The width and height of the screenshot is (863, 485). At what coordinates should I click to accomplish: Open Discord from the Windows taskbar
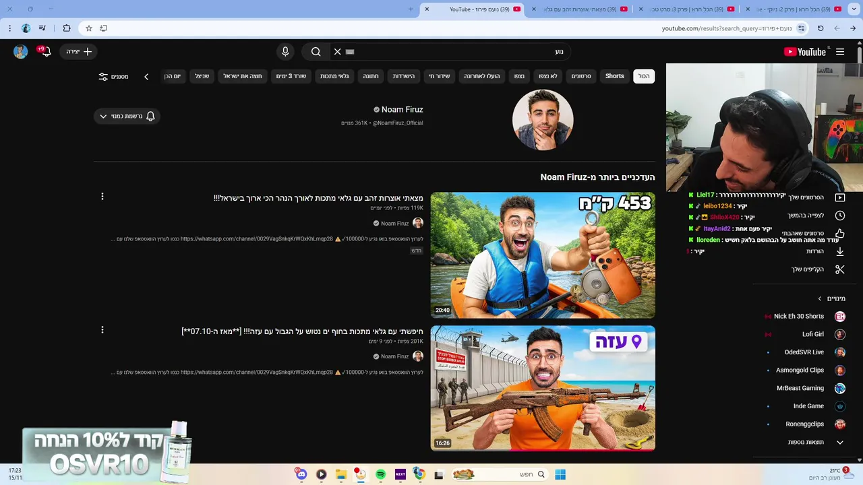301,474
